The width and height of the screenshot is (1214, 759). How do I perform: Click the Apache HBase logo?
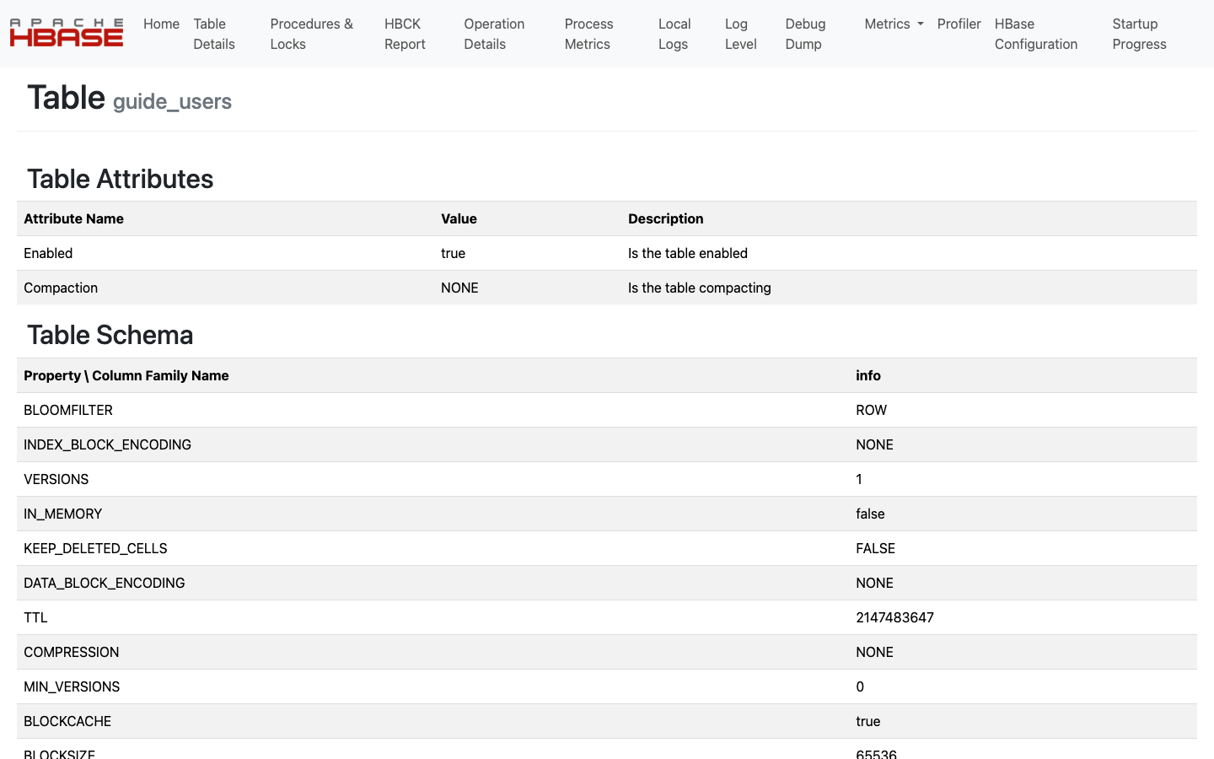coord(67,33)
